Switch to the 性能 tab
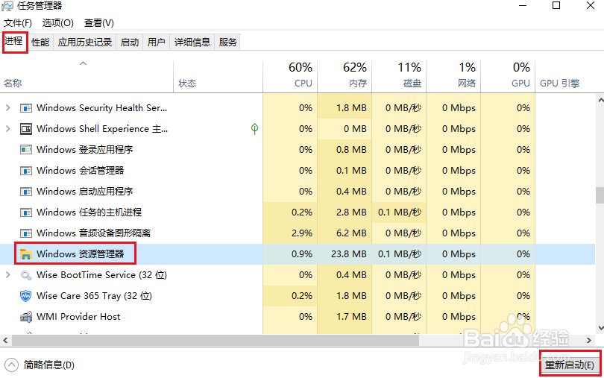This screenshot has height=378, width=604. 40,42
